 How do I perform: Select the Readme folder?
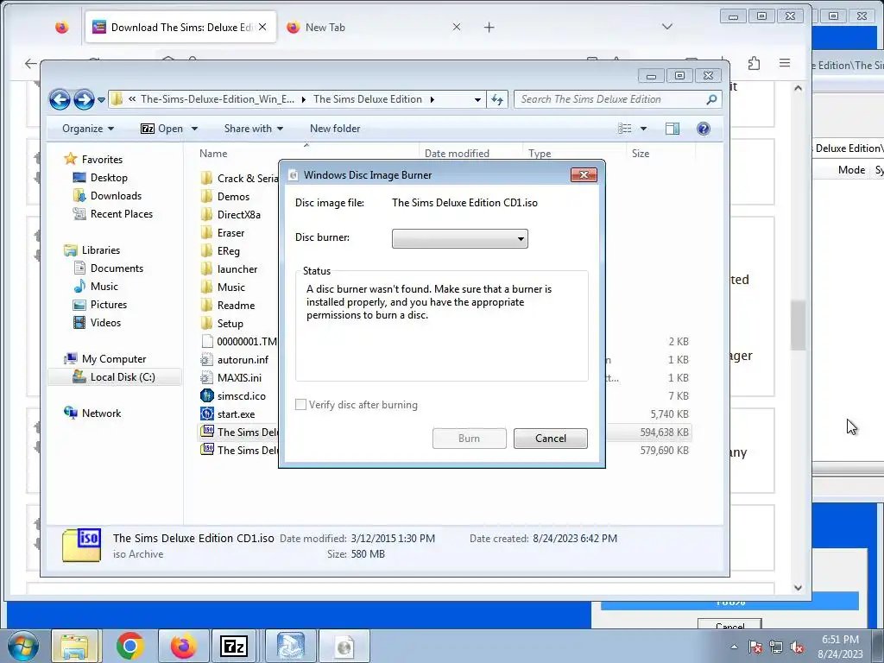[236, 306]
